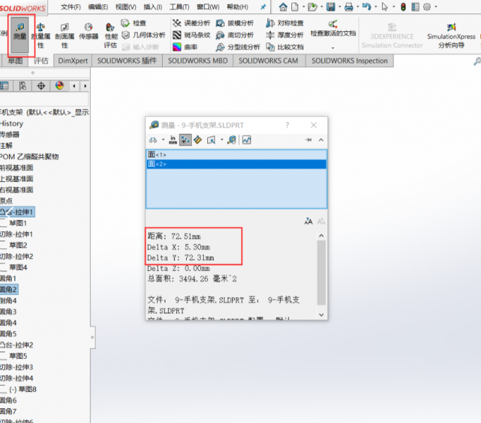Open the 测量 (Measure) tool
Screen dimensions: 481x423
[x=20, y=35]
